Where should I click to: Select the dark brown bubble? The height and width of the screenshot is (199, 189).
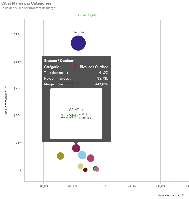tap(85, 170)
